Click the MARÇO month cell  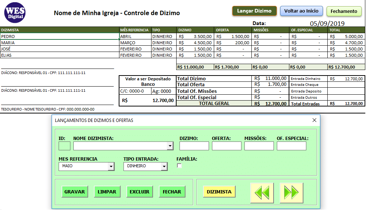(x=135, y=43)
